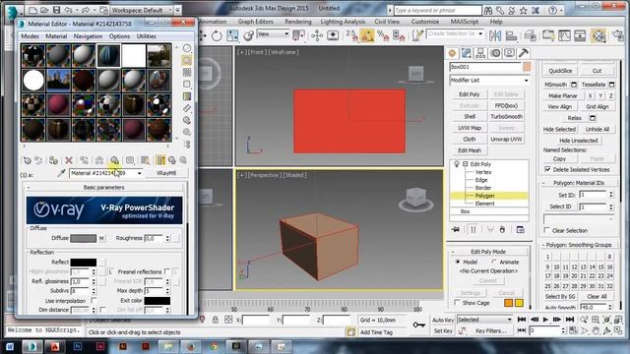This screenshot has height=354, width=630.
Task: Switch to the Create command panel tab
Action: pos(453,53)
